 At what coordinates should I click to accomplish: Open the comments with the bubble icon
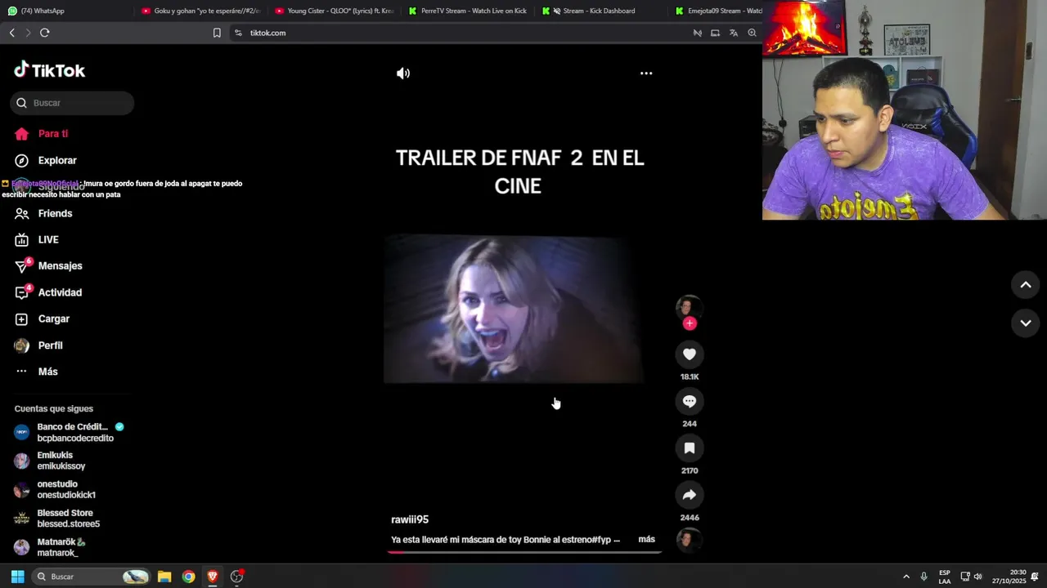pyautogui.click(x=690, y=401)
